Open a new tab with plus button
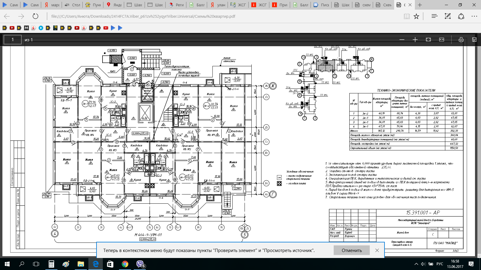 coord(420,5)
